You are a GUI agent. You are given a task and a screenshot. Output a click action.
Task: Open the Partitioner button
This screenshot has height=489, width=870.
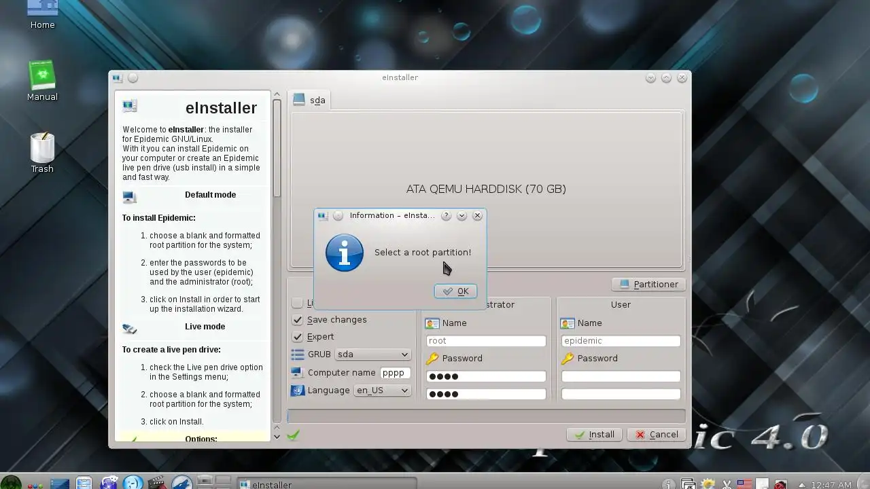[648, 285]
